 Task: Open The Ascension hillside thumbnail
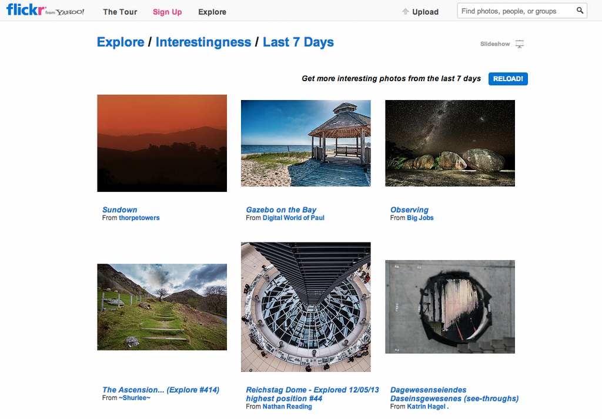click(x=162, y=307)
